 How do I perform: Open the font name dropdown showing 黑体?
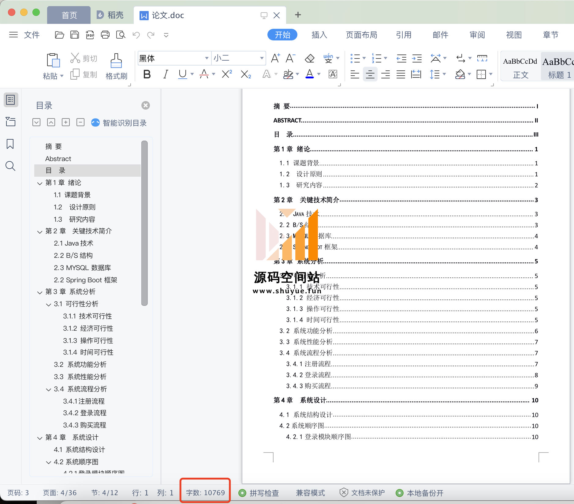(x=207, y=58)
